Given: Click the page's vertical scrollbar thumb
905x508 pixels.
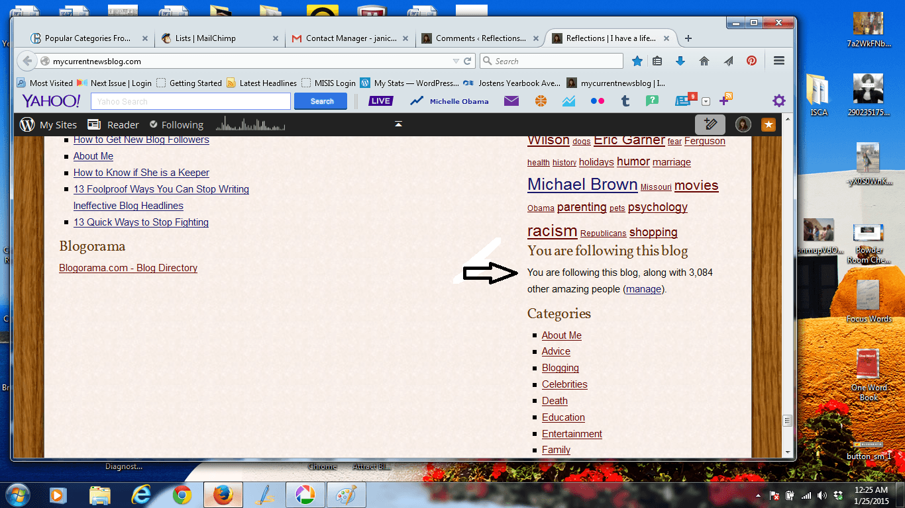Looking at the screenshot, I should click(x=788, y=421).
